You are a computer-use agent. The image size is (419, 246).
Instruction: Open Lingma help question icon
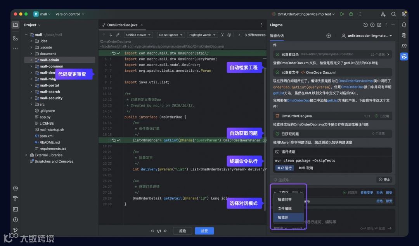point(372,25)
